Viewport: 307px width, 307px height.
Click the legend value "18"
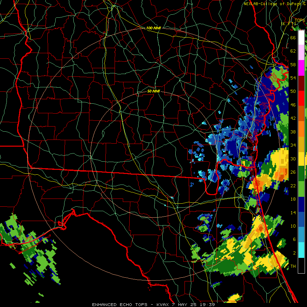[293, 199]
